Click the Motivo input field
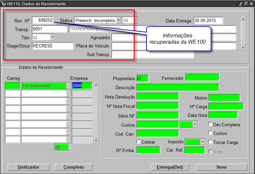255x174 pixels. click(x=224, y=98)
